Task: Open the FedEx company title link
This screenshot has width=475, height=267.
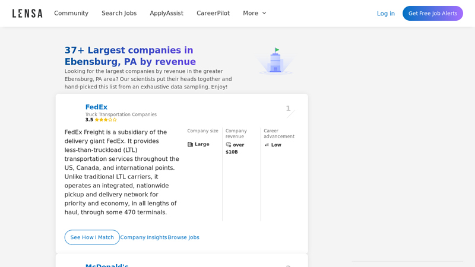Action: (96, 107)
